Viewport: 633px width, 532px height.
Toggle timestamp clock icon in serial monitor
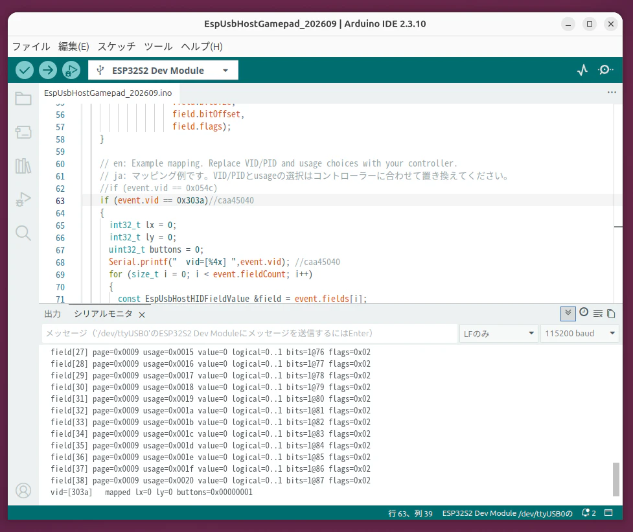[x=584, y=312]
